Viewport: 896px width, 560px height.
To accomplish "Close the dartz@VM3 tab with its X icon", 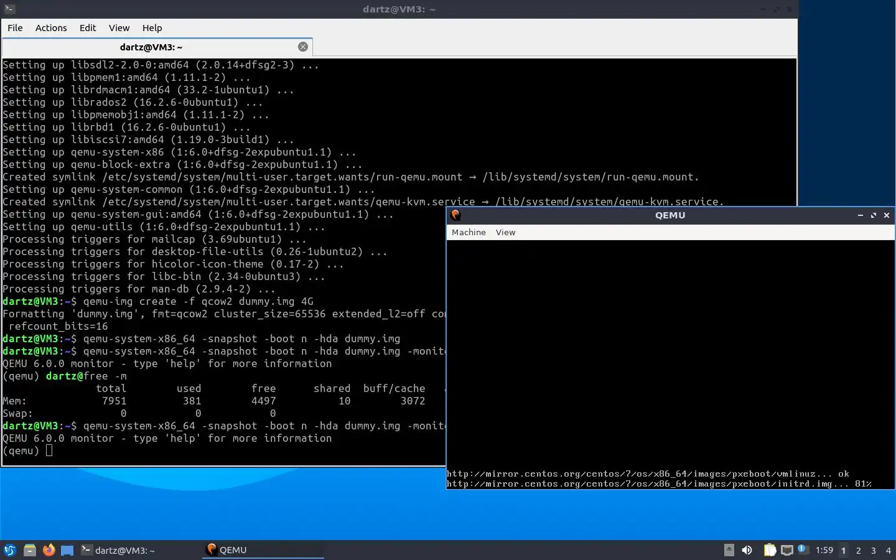I will (303, 47).
